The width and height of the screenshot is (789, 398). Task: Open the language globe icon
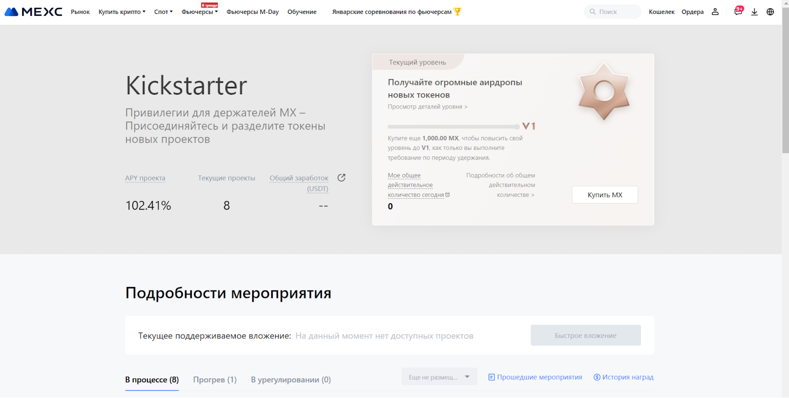click(770, 12)
